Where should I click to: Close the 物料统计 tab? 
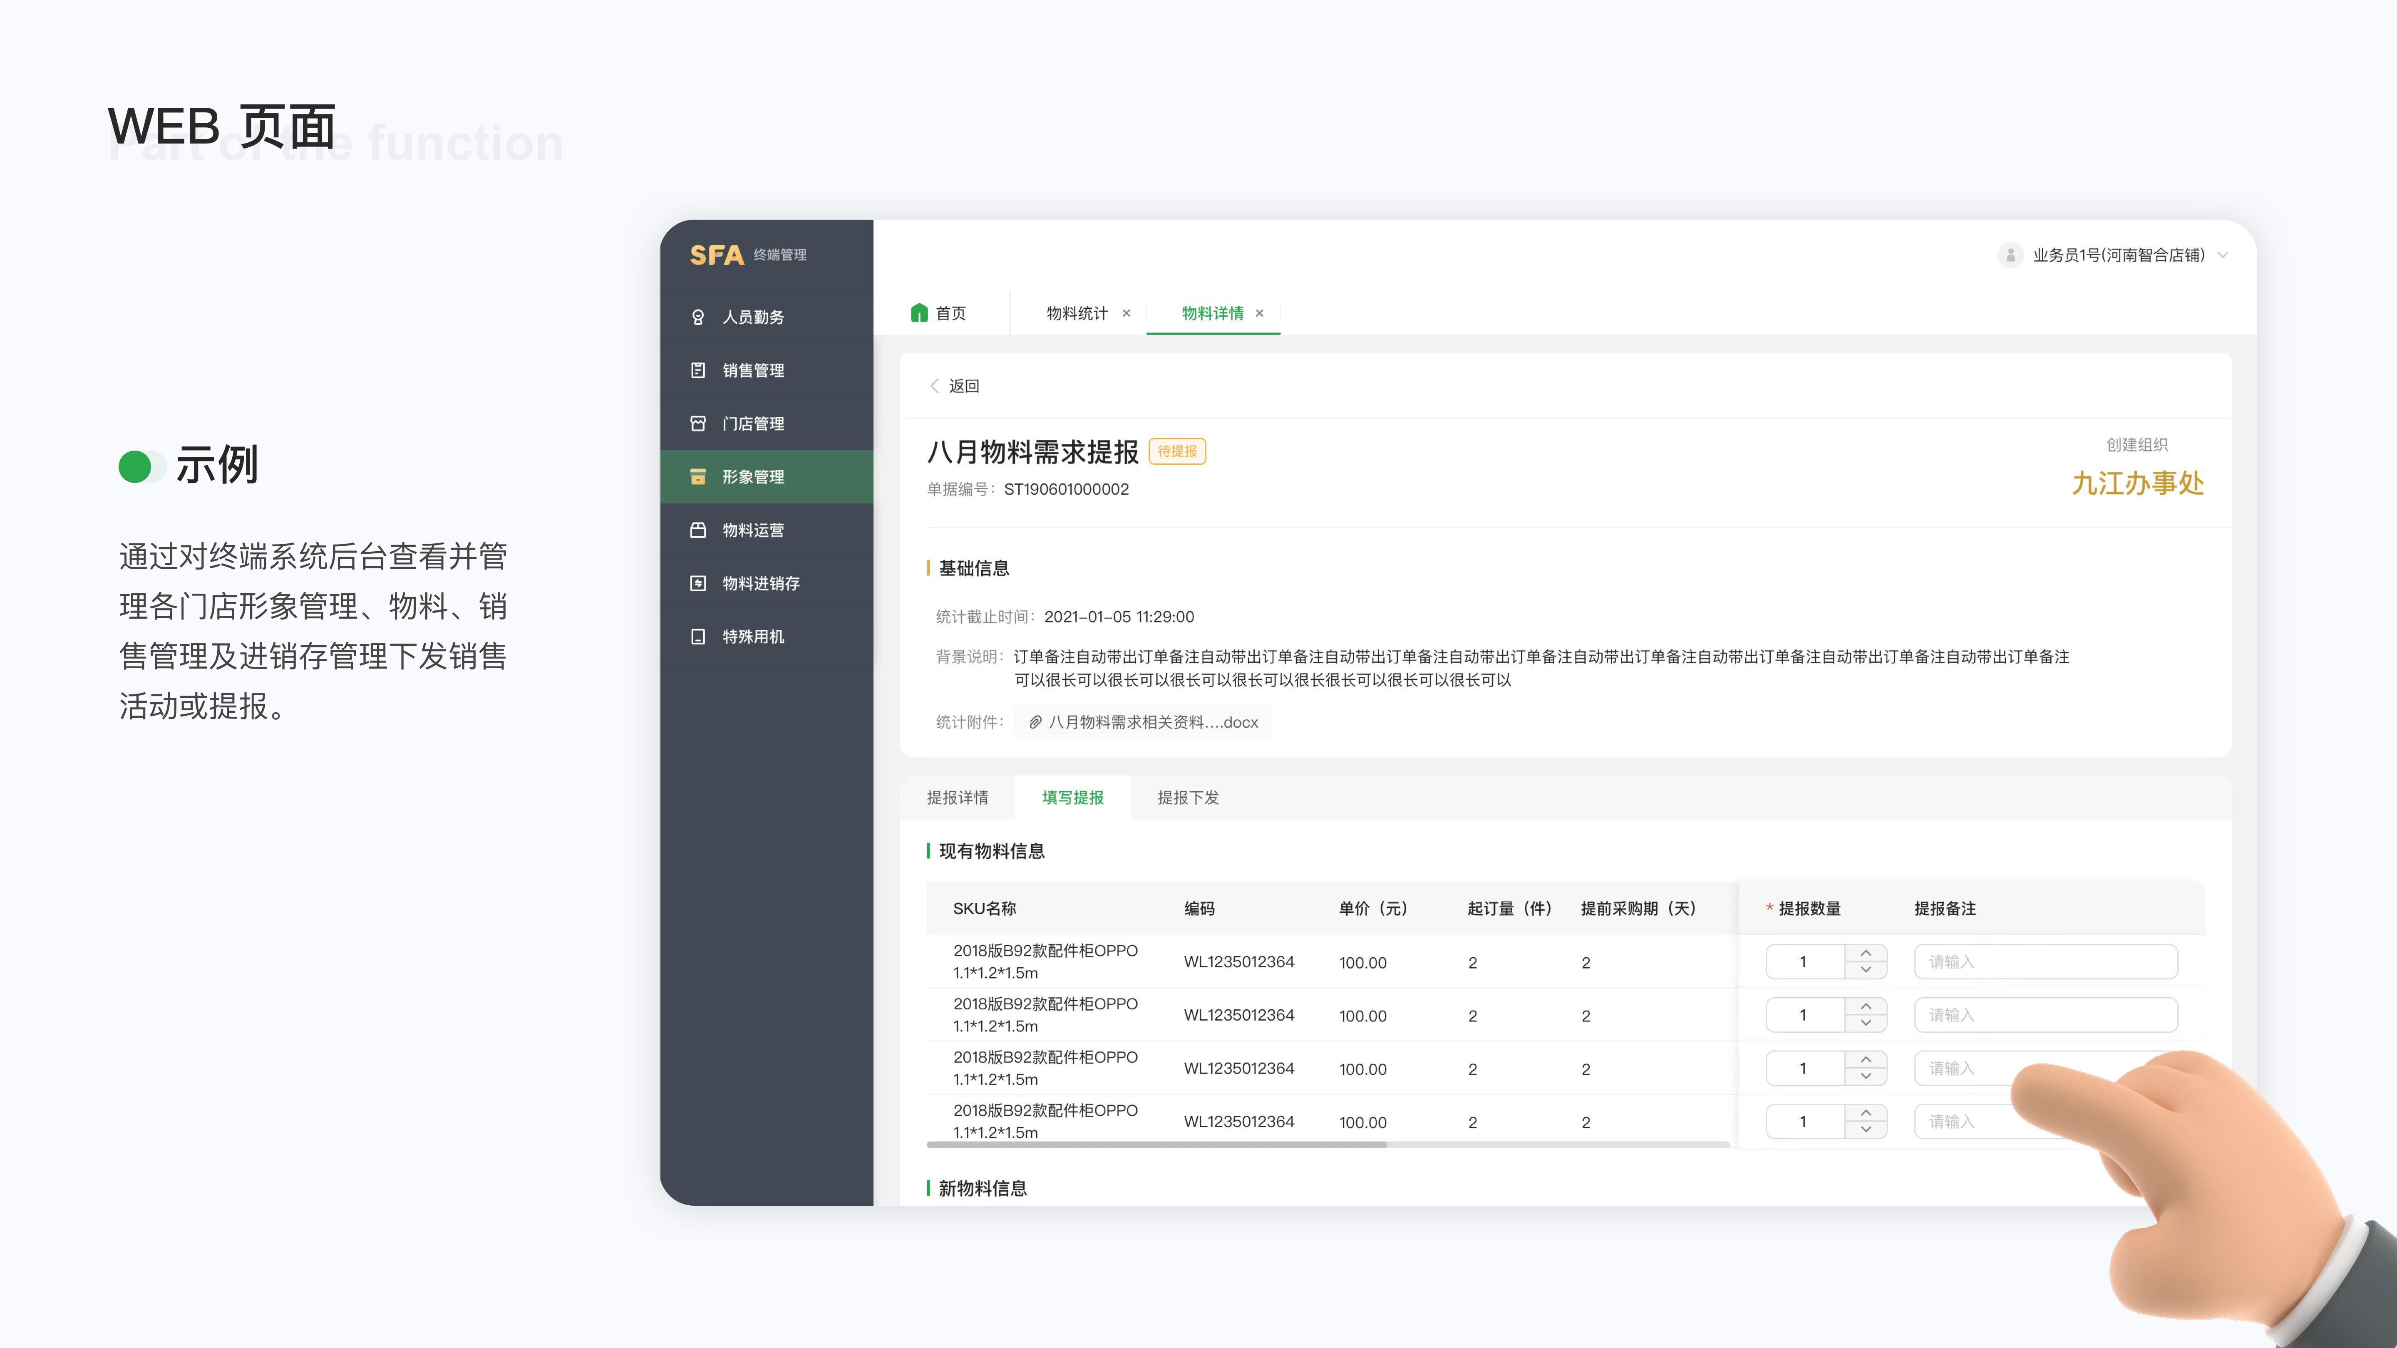1126,314
